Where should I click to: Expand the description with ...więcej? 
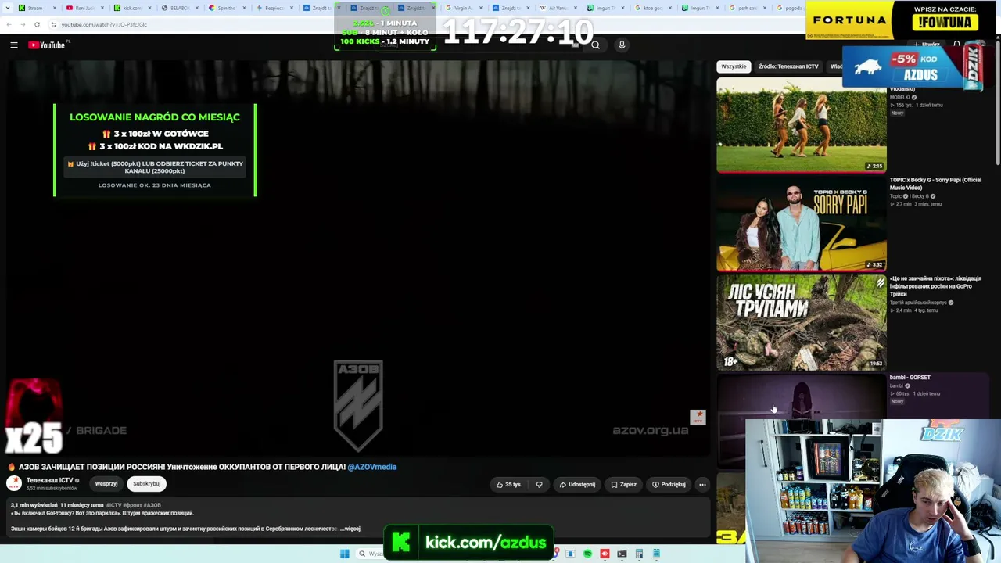click(350, 529)
